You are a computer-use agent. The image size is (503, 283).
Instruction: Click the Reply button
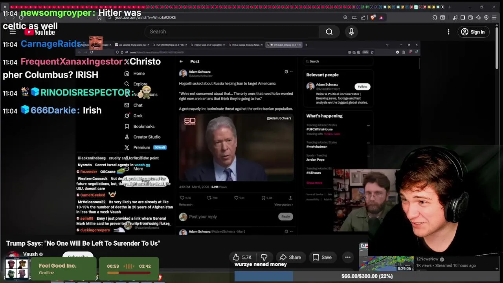coord(285,217)
